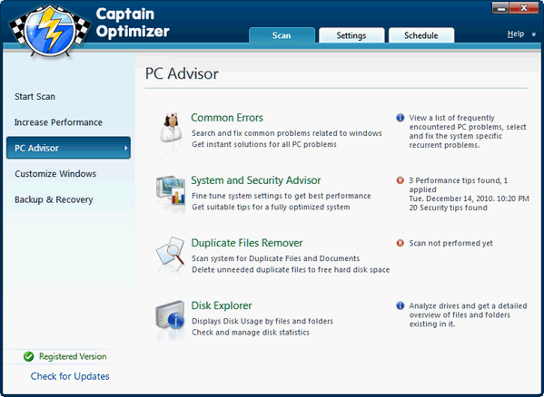544x397 pixels.
Task: Open the Help menu
Action: [516, 34]
